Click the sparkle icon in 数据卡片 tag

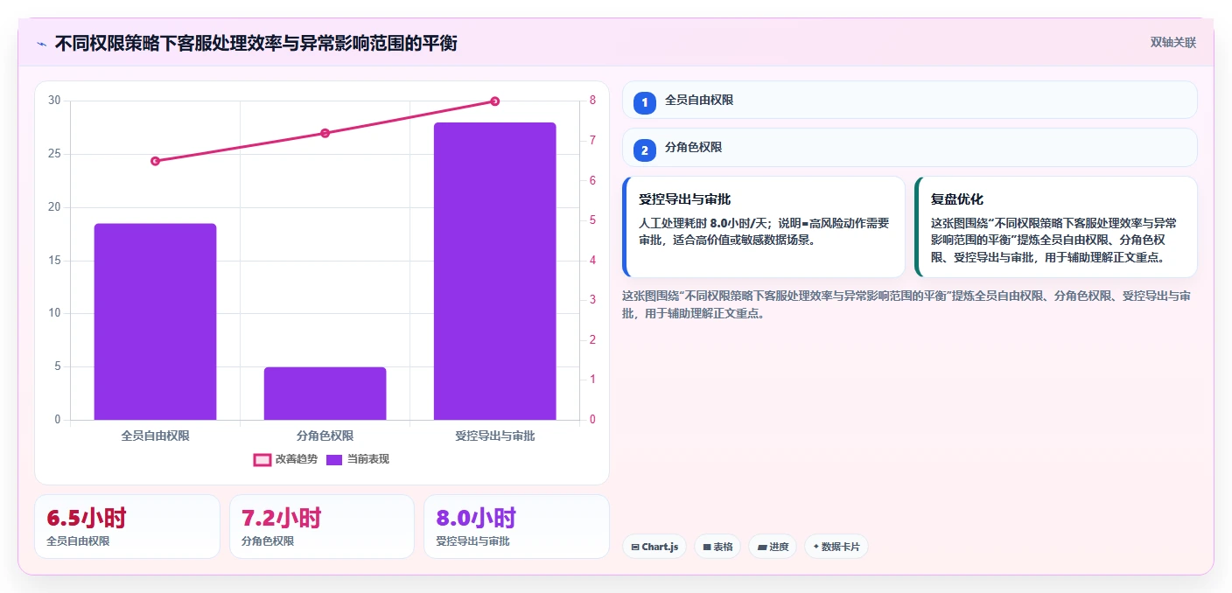[x=816, y=547]
